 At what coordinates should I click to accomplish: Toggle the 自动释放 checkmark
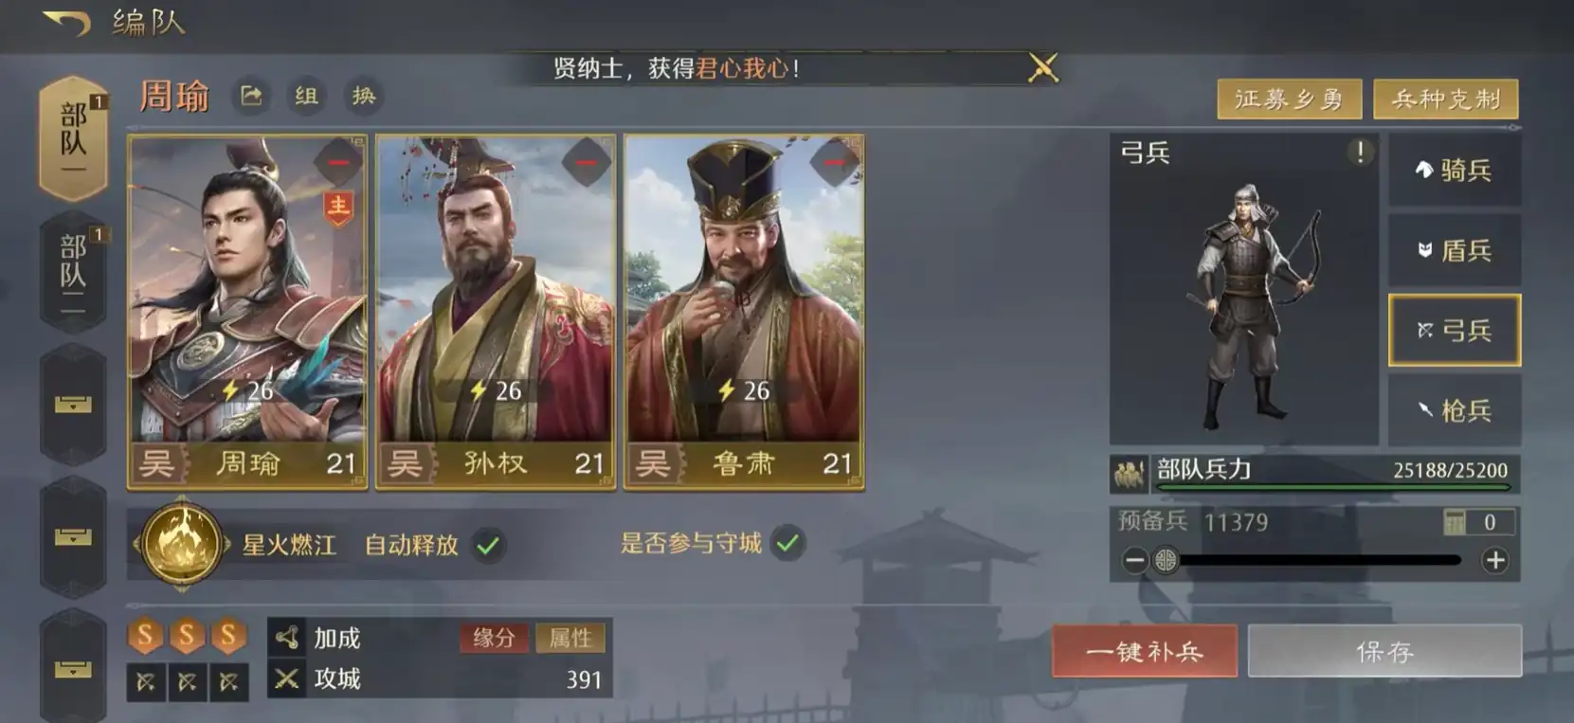pyautogui.click(x=488, y=545)
